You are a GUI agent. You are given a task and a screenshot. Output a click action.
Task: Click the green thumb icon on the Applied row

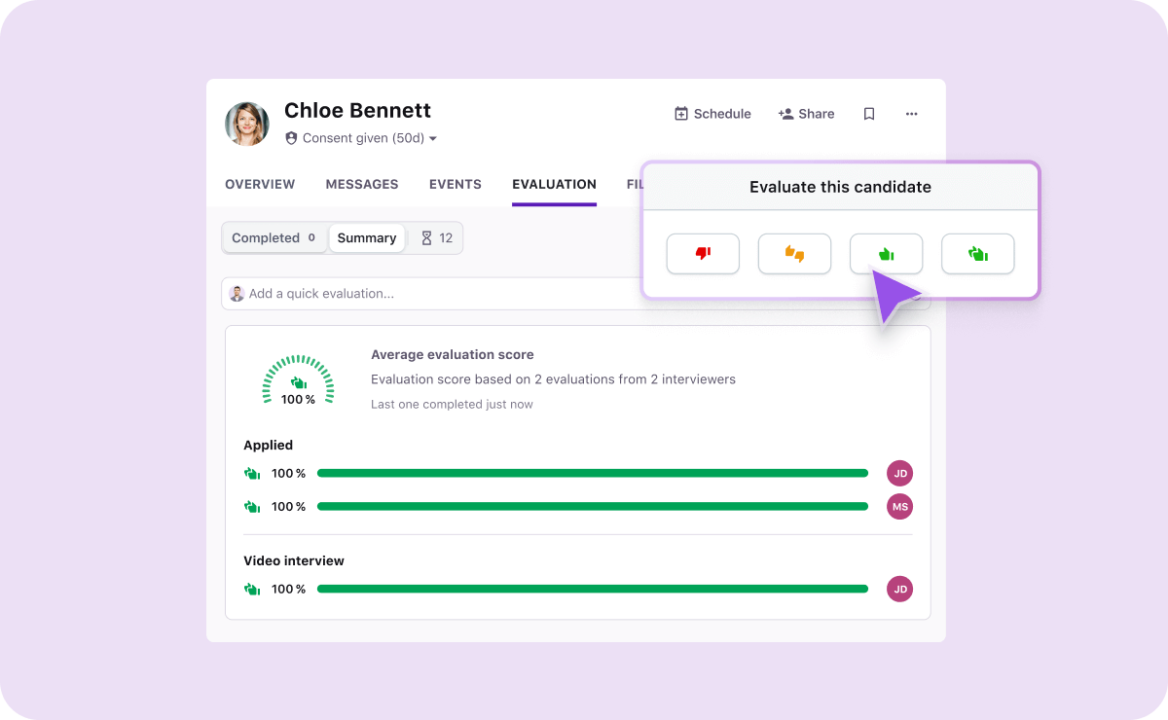(252, 473)
